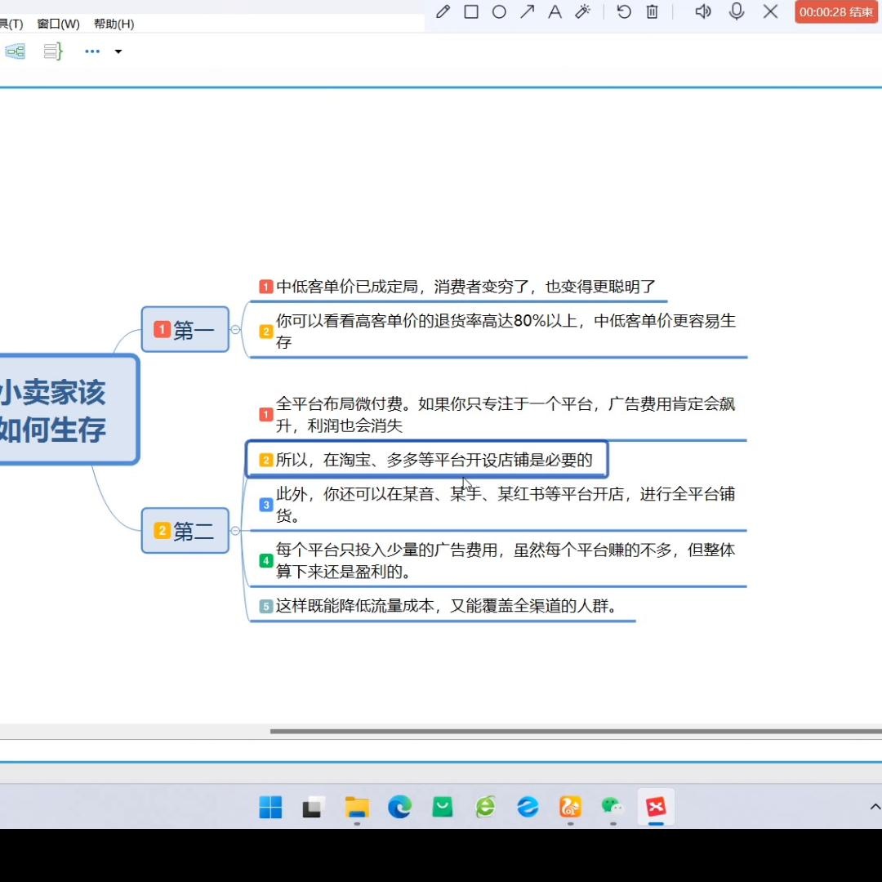Open File Explorer from the taskbar

click(357, 807)
